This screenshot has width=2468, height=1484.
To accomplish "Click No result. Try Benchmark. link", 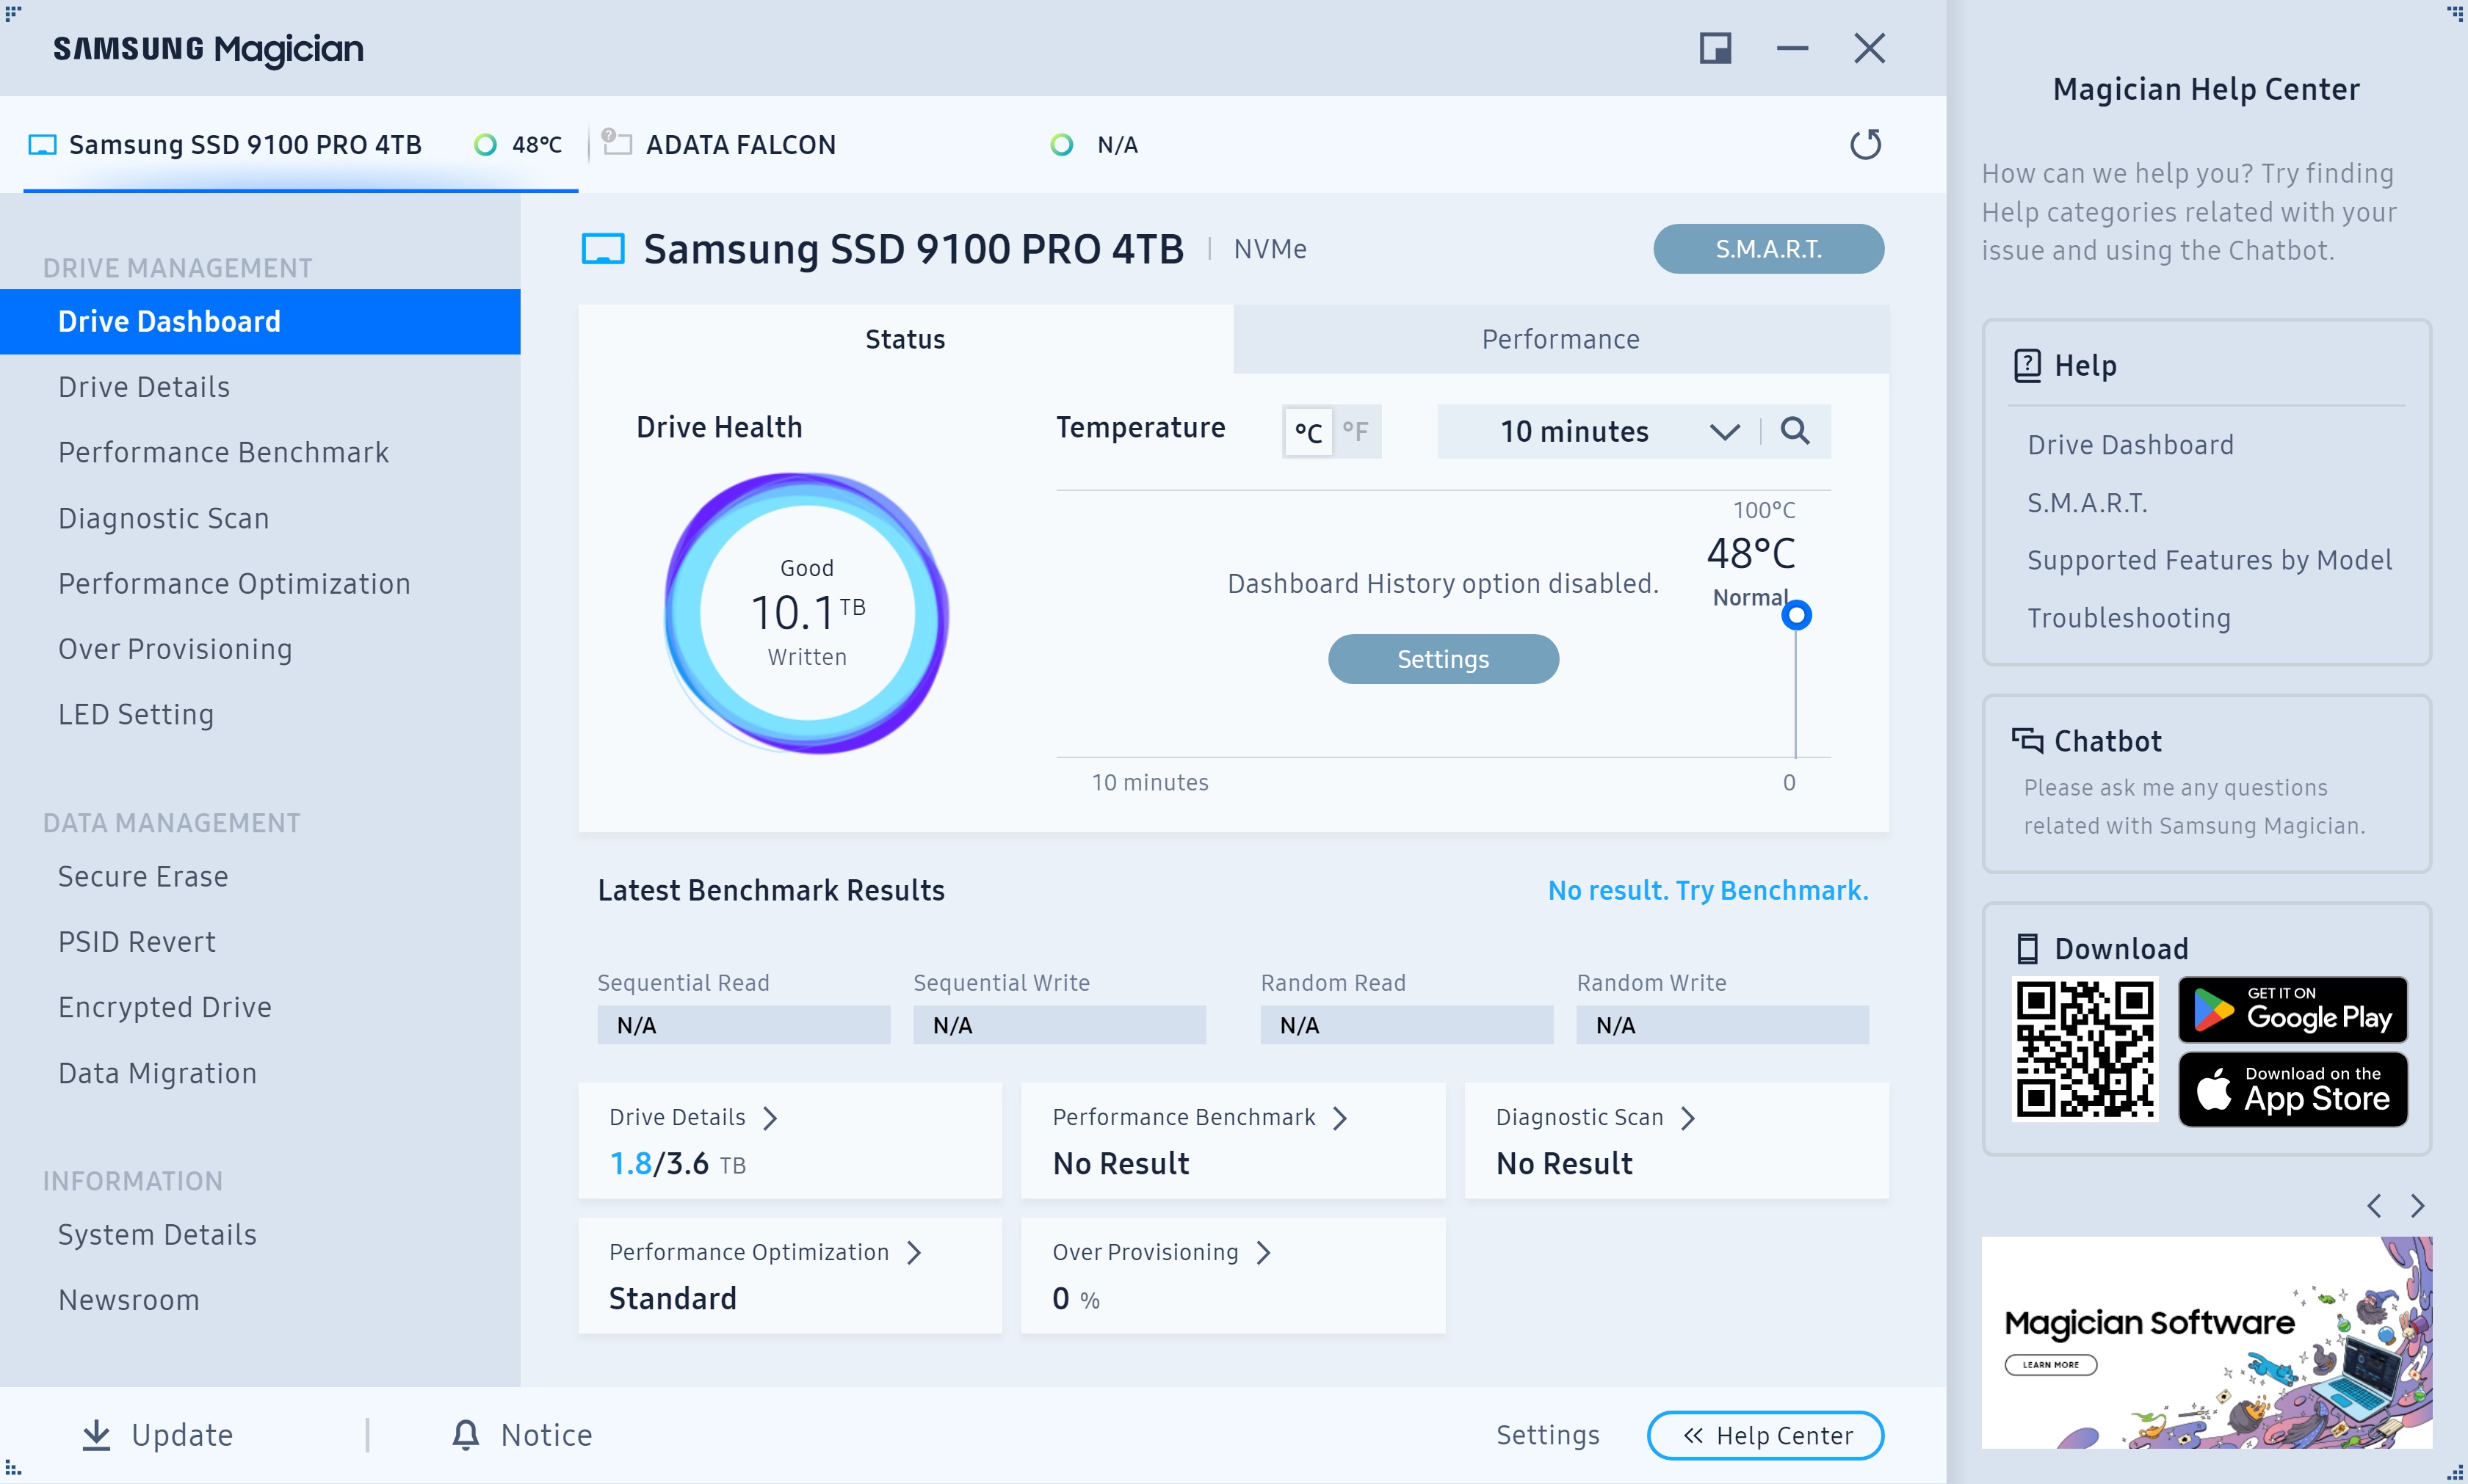I will click(x=1708, y=890).
